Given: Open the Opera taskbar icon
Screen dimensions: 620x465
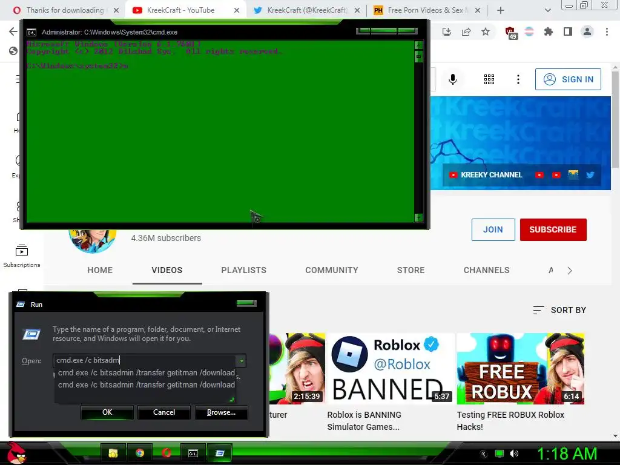Looking at the screenshot, I should pos(167,453).
